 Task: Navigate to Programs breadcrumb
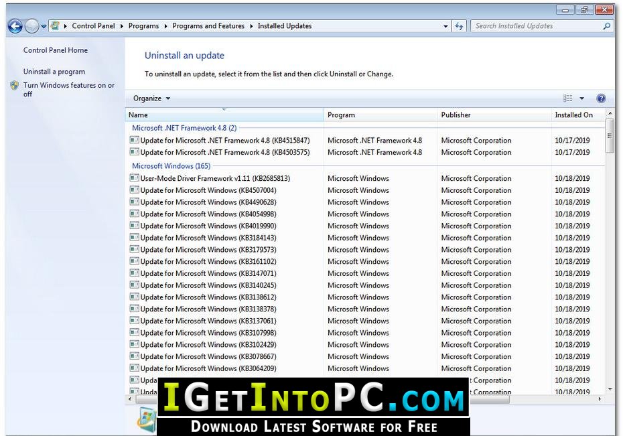click(143, 26)
